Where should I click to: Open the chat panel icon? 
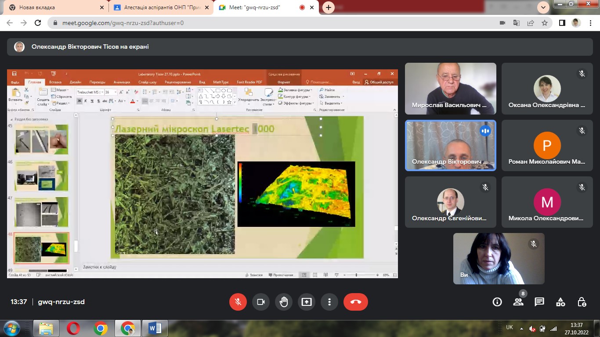click(539, 302)
